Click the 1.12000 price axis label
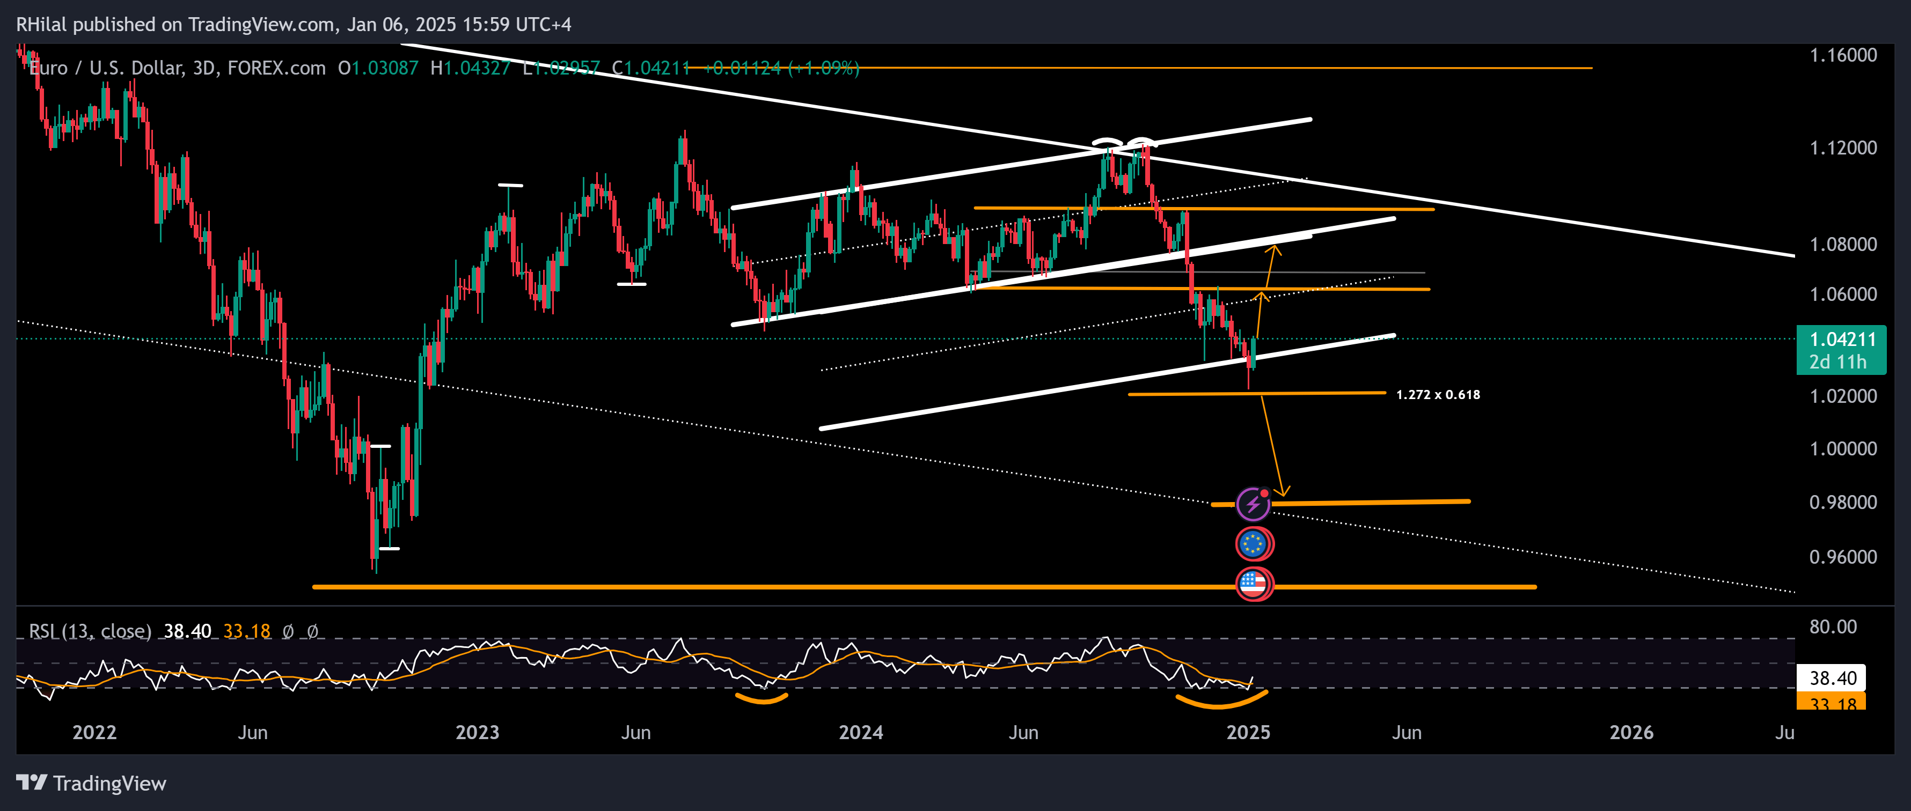Viewport: 1911px width, 811px height. [x=1843, y=148]
